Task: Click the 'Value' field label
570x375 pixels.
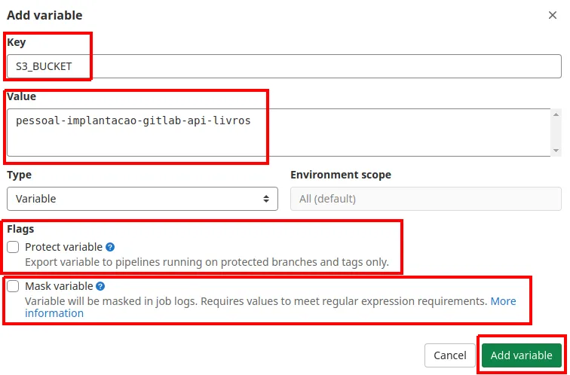Action: [x=21, y=96]
